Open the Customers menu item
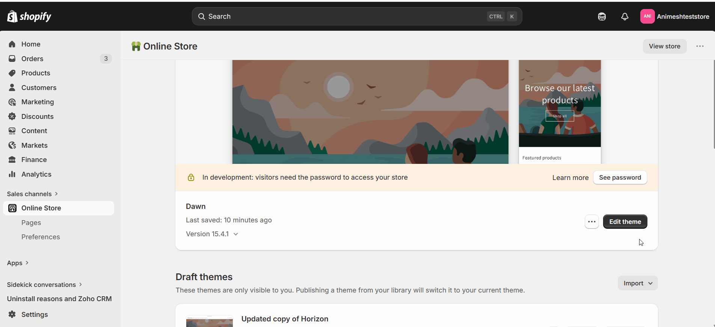Viewport: 715px width, 327px height. (59, 87)
